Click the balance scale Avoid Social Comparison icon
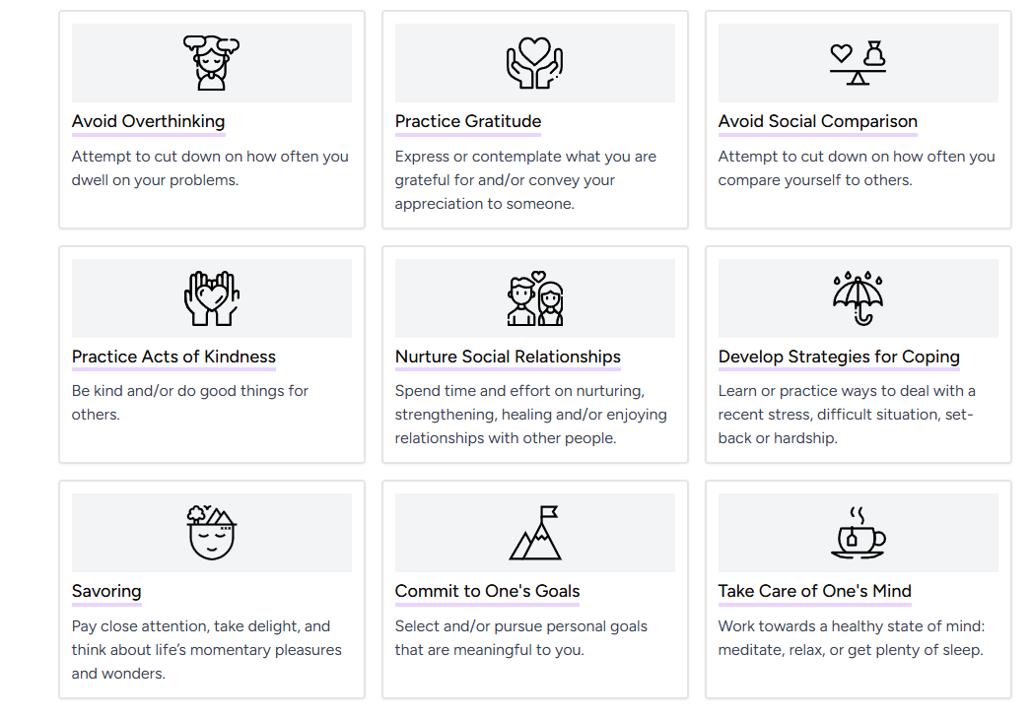This screenshot has height=717, width=1031. point(858,62)
